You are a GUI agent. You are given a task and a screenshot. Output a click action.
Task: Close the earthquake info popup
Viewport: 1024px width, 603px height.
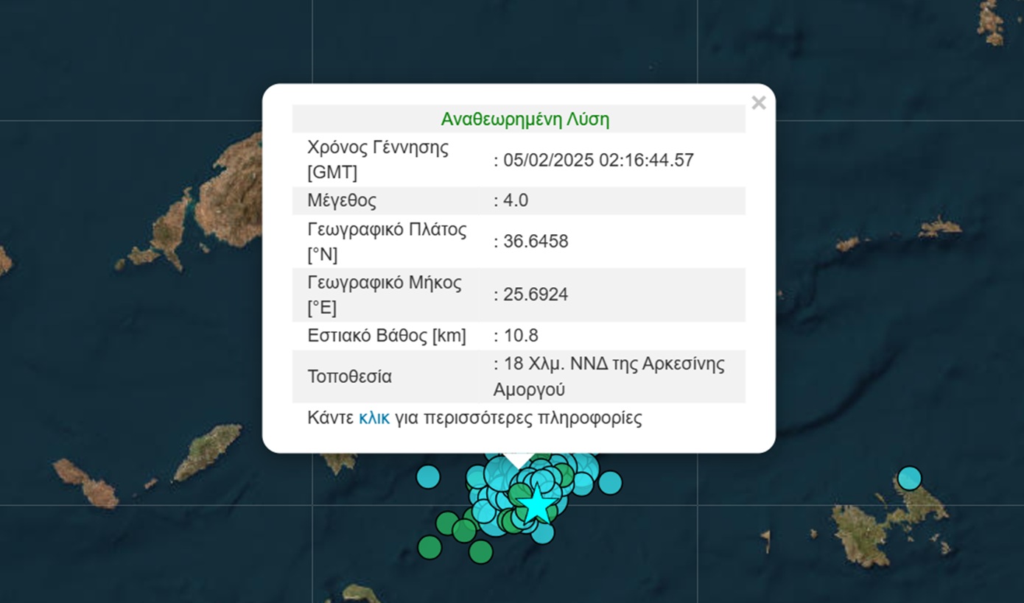pos(758,103)
